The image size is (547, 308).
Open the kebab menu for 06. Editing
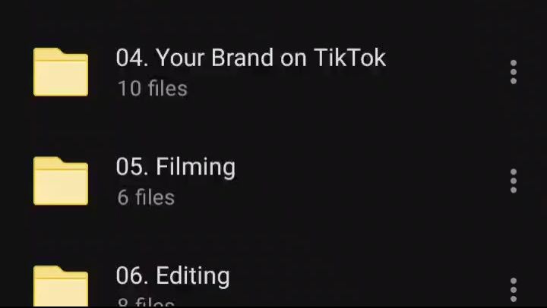click(513, 290)
